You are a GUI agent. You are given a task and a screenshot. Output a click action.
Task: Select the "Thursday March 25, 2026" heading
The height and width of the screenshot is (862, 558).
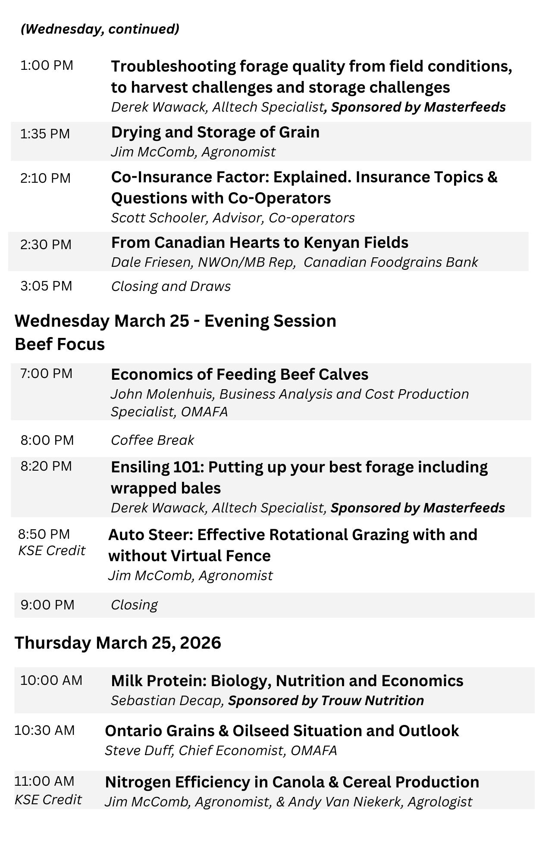coord(118,643)
